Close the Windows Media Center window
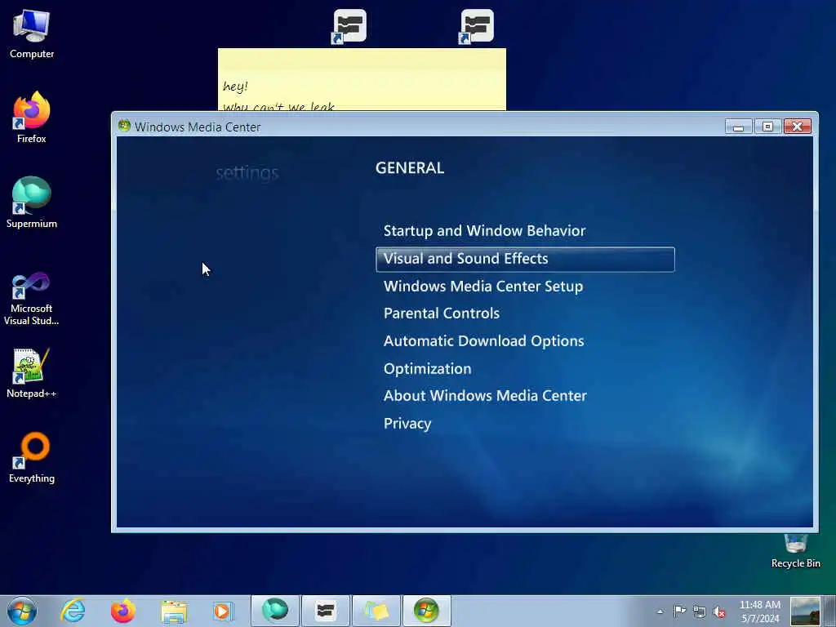The width and height of the screenshot is (836, 627). [798, 127]
